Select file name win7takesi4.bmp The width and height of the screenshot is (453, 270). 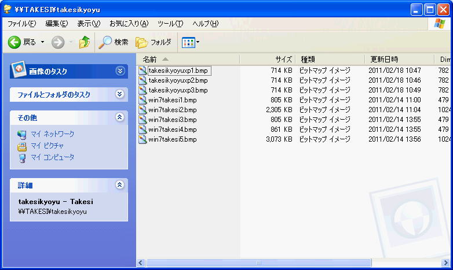click(173, 130)
